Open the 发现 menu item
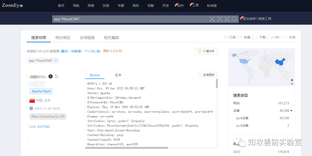 (106, 5)
